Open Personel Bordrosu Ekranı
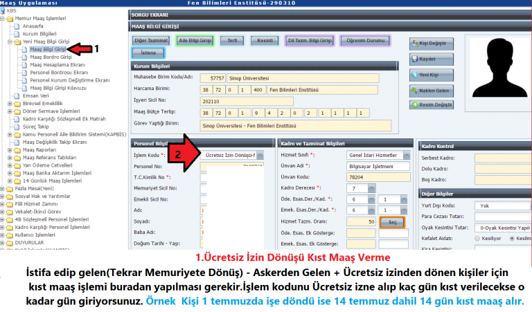The width and height of the screenshot is (532, 312). tap(59, 73)
